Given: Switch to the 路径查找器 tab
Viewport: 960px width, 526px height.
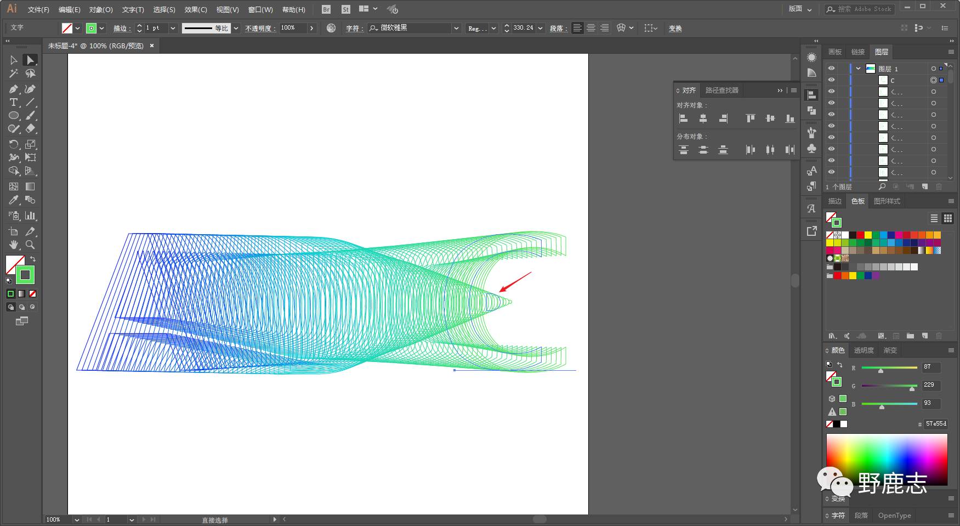Looking at the screenshot, I should [722, 91].
